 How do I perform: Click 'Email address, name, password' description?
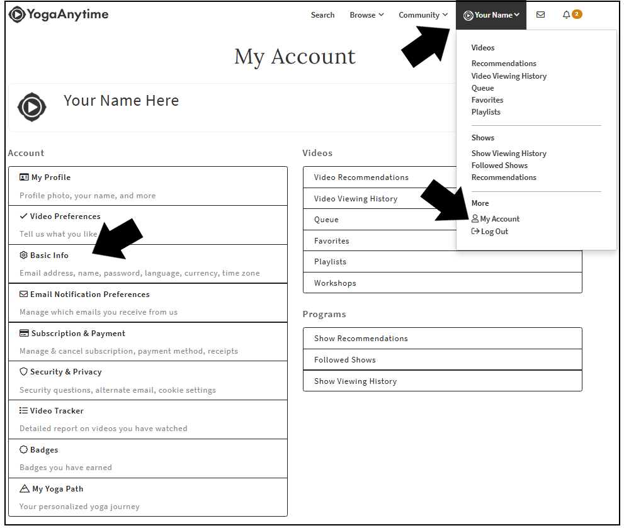point(140,273)
